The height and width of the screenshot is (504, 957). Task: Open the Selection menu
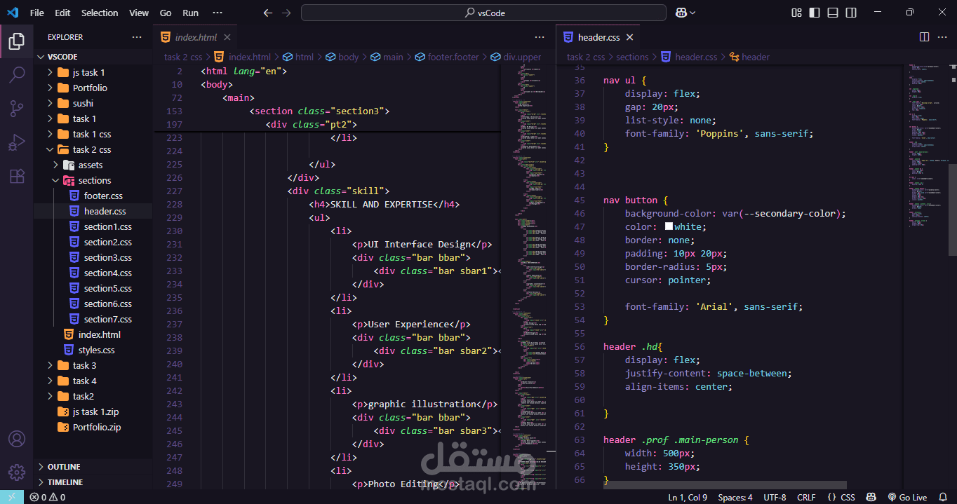point(100,13)
